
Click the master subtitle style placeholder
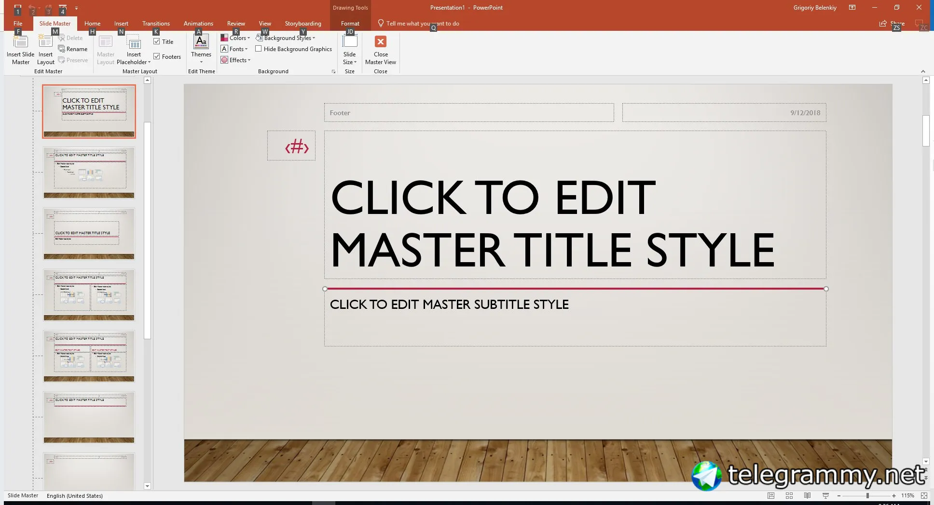(575, 318)
